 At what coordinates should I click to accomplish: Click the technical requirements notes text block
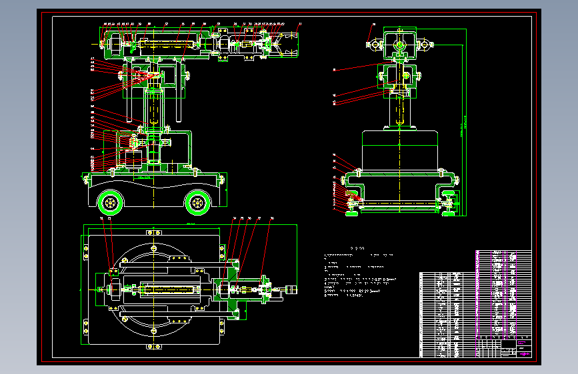pyautogui.click(x=360, y=272)
